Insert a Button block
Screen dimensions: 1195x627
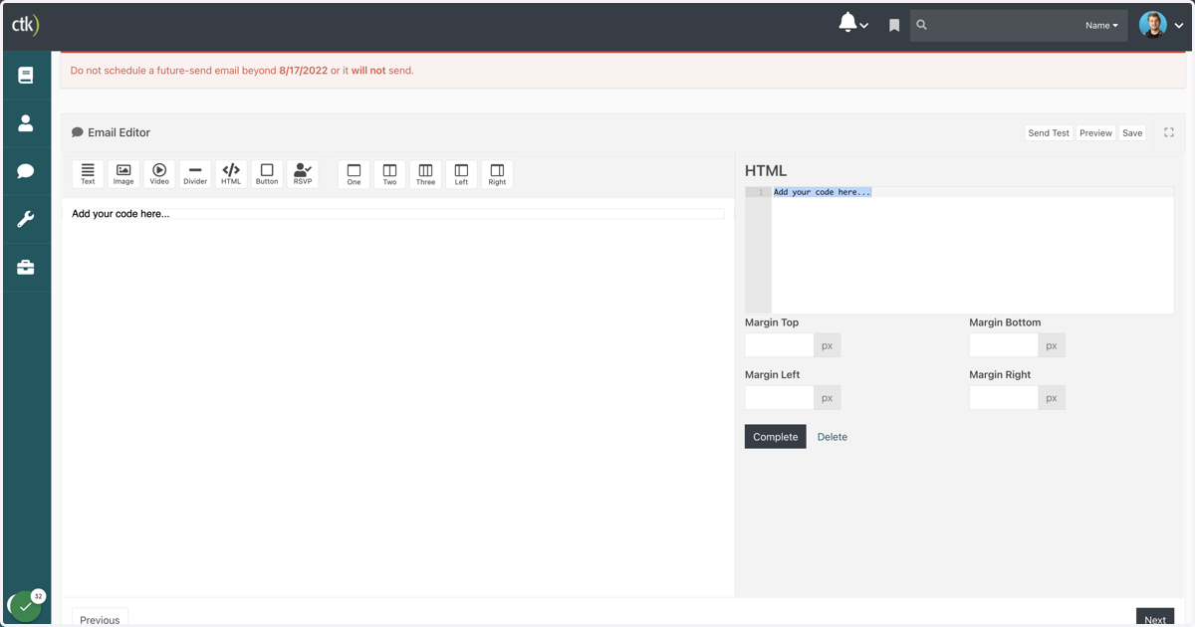pyautogui.click(x=267, y=174)
